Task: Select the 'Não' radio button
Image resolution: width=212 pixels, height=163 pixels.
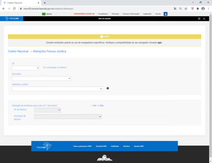Action: [x=99, y=106]
